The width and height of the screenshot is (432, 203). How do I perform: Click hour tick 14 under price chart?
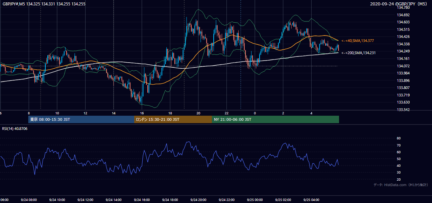point(114,113)
